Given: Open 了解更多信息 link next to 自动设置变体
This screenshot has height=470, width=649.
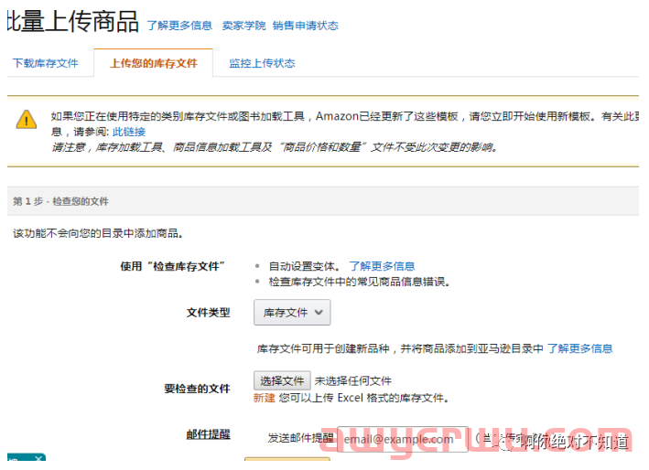Looking at the screenshot, I should (382, 266).
